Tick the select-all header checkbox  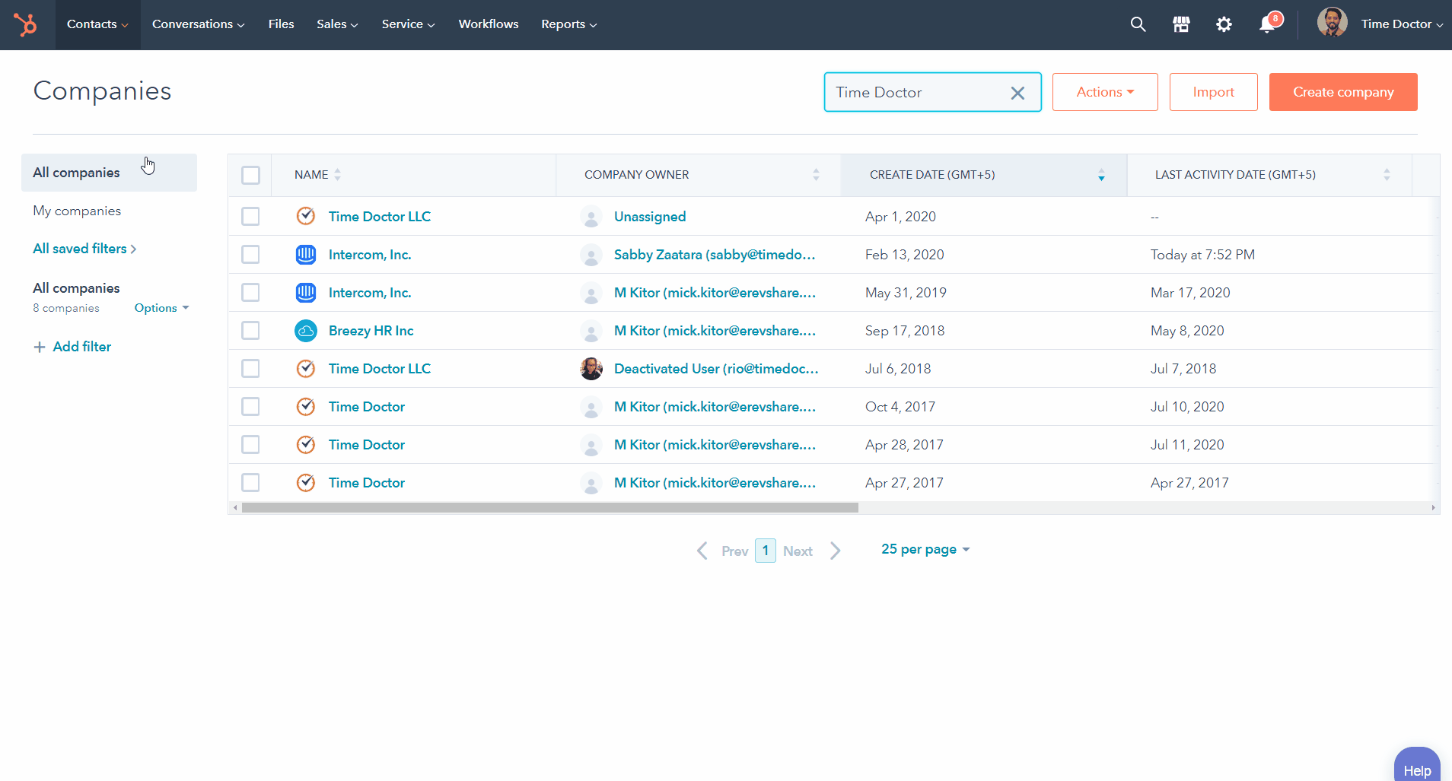pos(250,175)
